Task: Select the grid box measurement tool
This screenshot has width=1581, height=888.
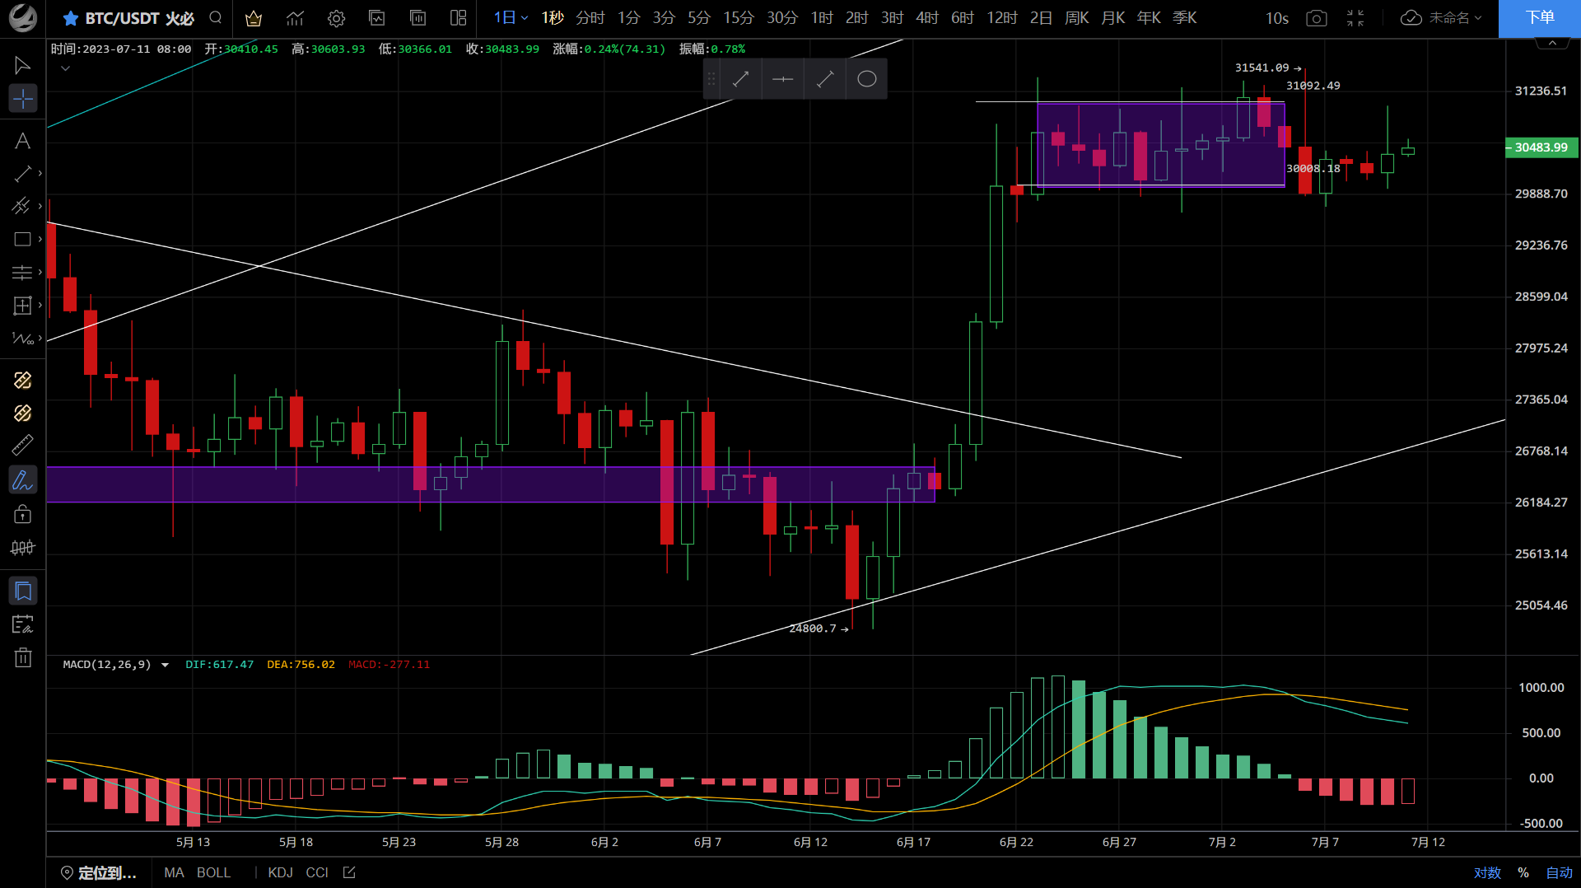Action: click(x=22, y=306)
